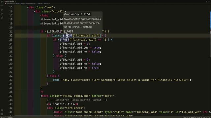Viewport: 211px width, 118px height.
Task: Click '$financial_aid = 1;' on line 24
Action: coord(75,44)
